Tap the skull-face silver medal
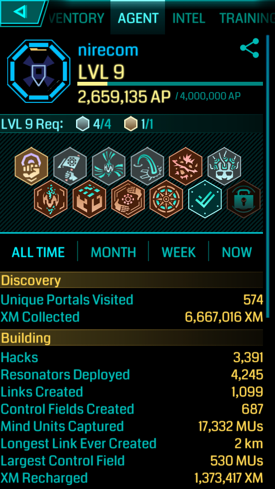 coord(224,166)
